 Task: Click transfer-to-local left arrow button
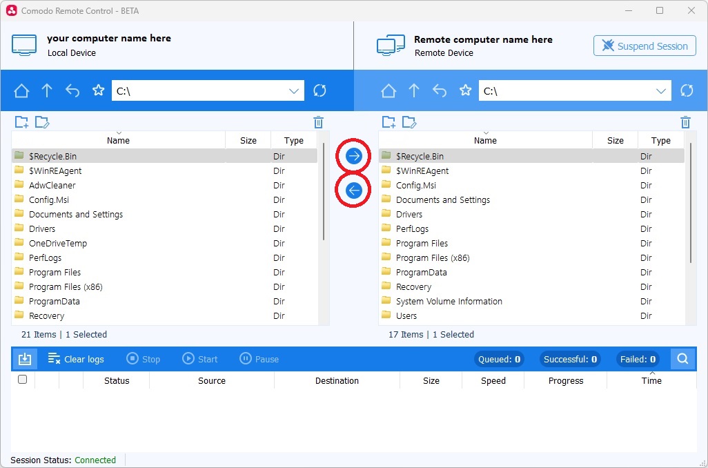(354, 191)
